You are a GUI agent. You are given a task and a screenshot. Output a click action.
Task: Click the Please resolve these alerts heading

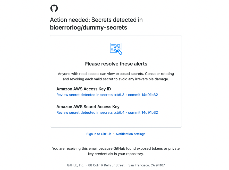pos(116,64)
